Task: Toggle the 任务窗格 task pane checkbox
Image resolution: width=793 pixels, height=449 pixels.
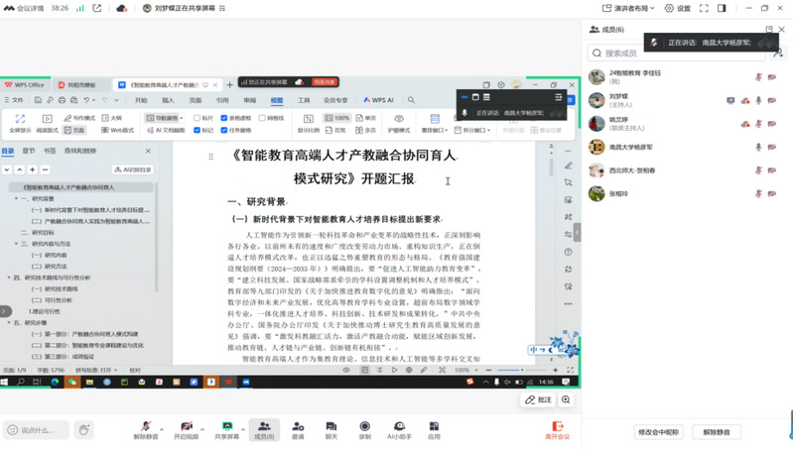Action: coord(224,130)
